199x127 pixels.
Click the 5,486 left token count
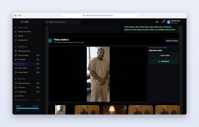coord(35,106)
